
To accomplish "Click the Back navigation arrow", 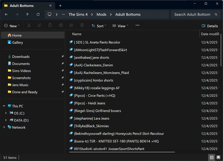I will [6, 15].
